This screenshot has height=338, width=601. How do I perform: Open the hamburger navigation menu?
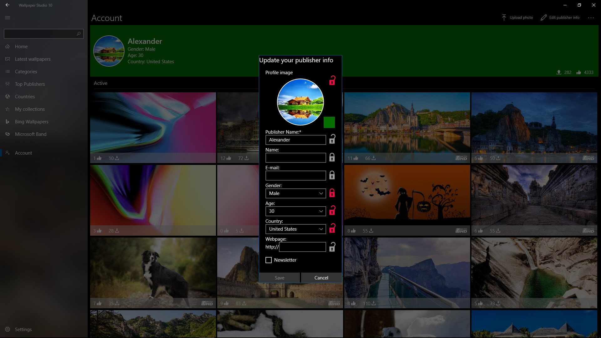click(x=8, y=18)
